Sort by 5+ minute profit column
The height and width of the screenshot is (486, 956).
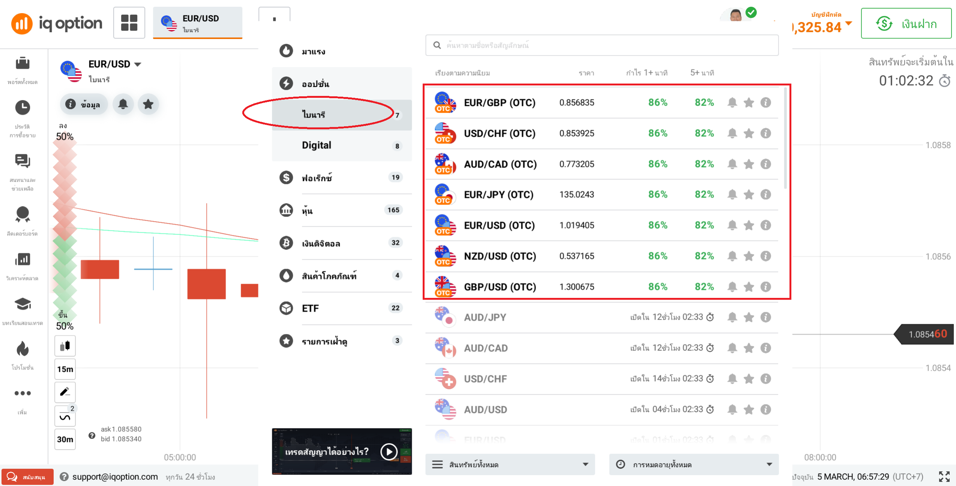click(x=702, y=73)
